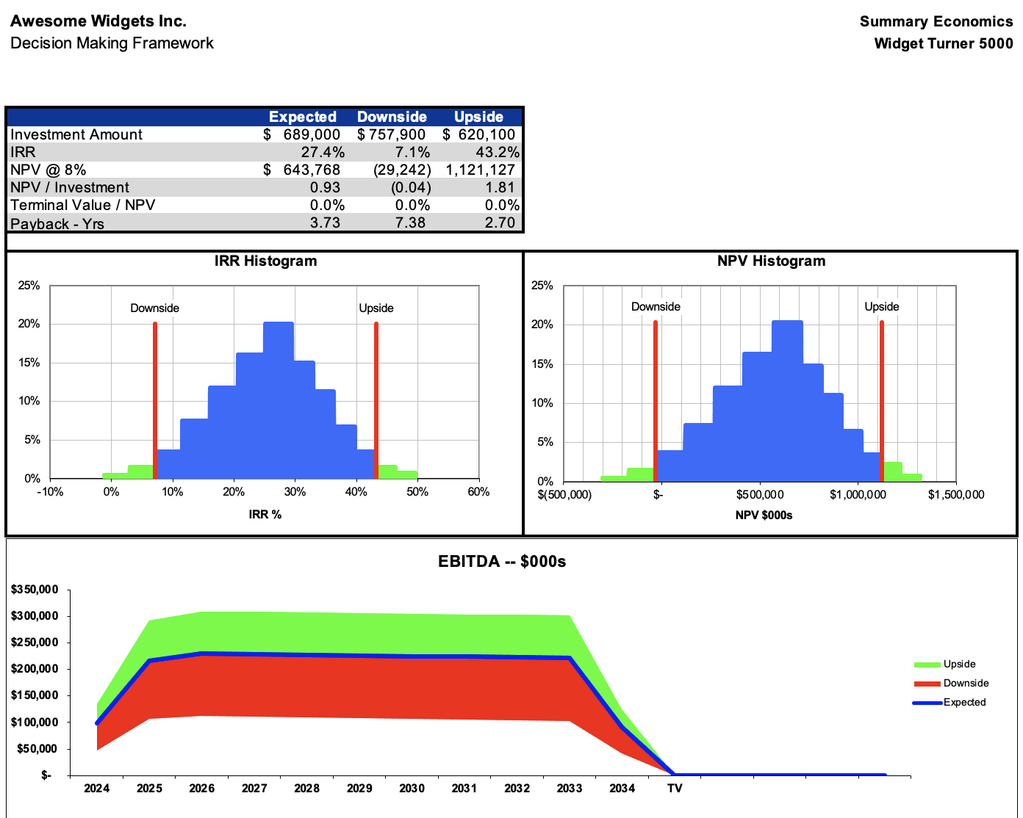Select the NPV $000s axis title

[x=764, y=515]
